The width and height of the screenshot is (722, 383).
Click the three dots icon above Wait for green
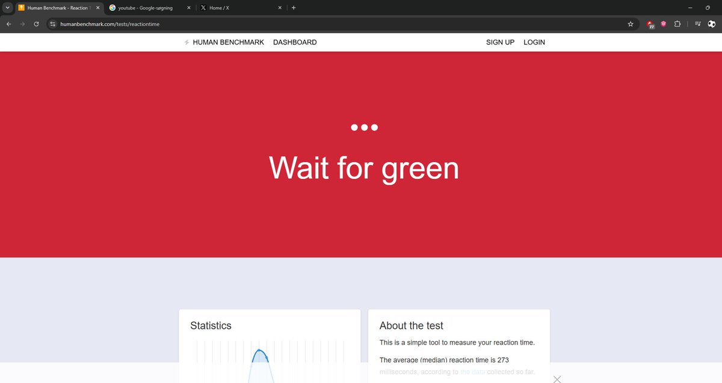click(x=364, y=127)
